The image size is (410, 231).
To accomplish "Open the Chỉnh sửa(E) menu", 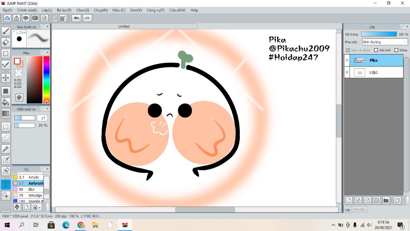I will tap(27, 10).
